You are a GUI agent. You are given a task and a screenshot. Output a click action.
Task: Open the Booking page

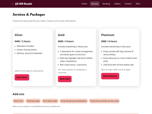click(x=106, y=4)
